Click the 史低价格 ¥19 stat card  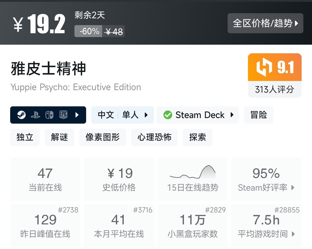[119, 179]
